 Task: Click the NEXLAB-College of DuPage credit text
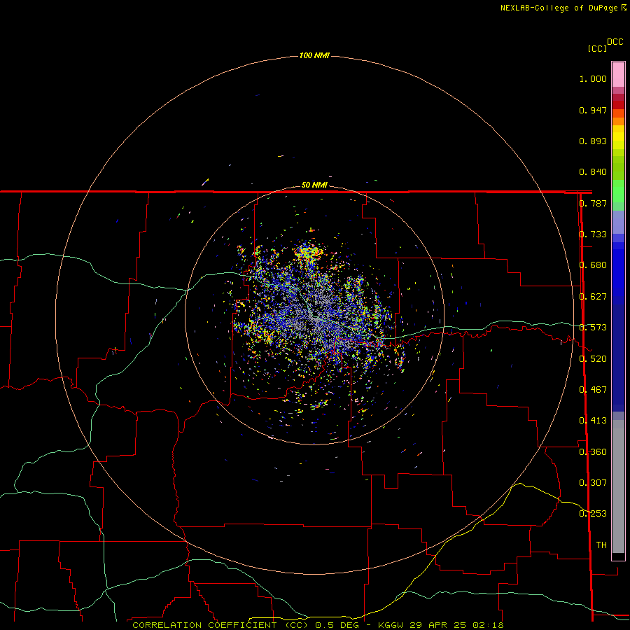point(563,8)
